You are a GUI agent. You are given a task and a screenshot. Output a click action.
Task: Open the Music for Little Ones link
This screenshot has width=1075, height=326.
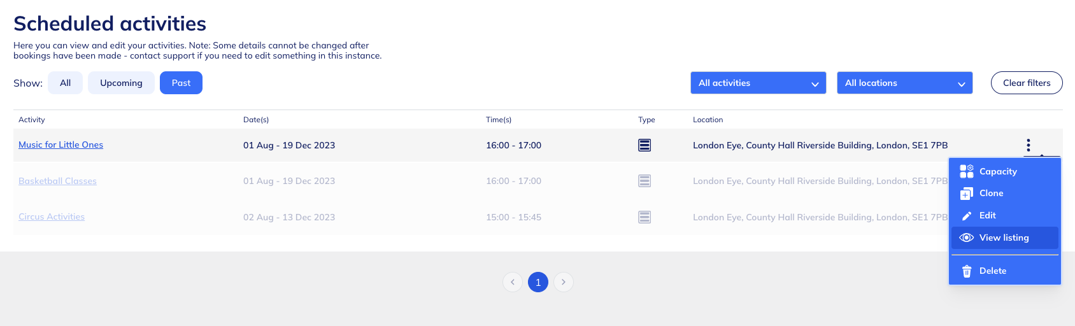(x=61, y=145)
